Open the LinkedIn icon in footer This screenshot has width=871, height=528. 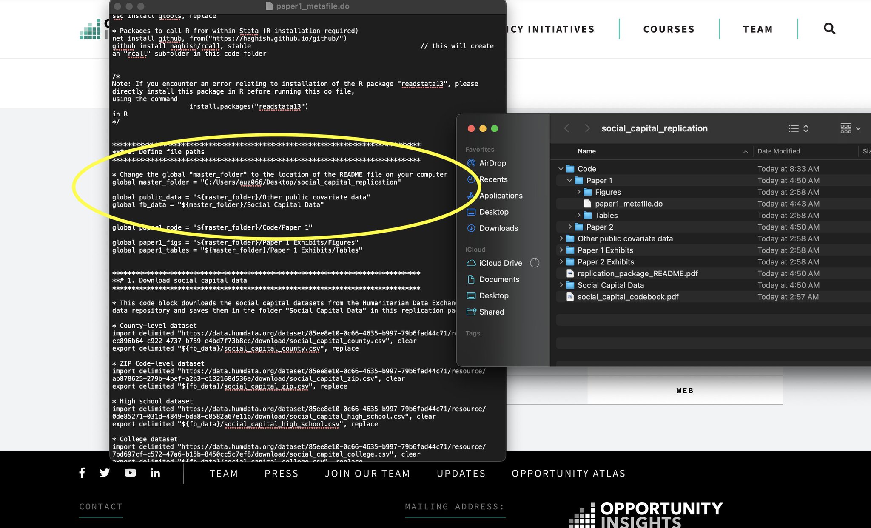tap(155, 473)
